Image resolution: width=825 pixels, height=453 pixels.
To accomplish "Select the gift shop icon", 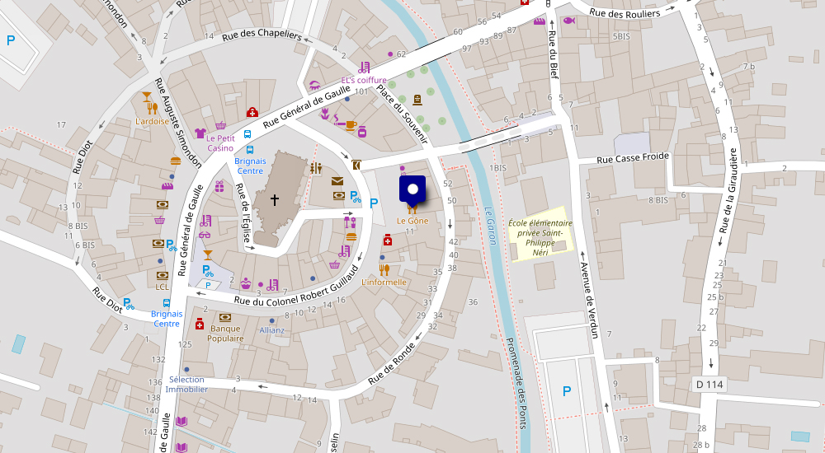I will pyautogui.click(x=219, y=186).
